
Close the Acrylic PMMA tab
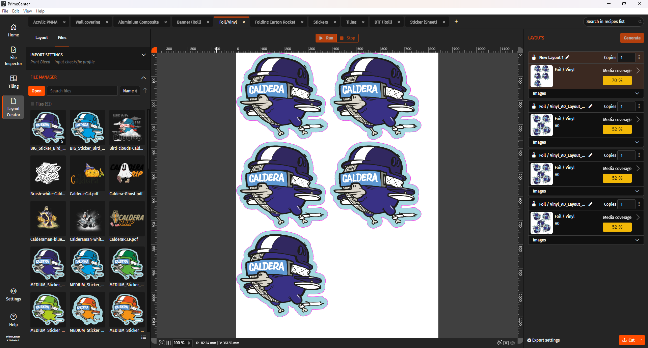click(x=64, y=22)
